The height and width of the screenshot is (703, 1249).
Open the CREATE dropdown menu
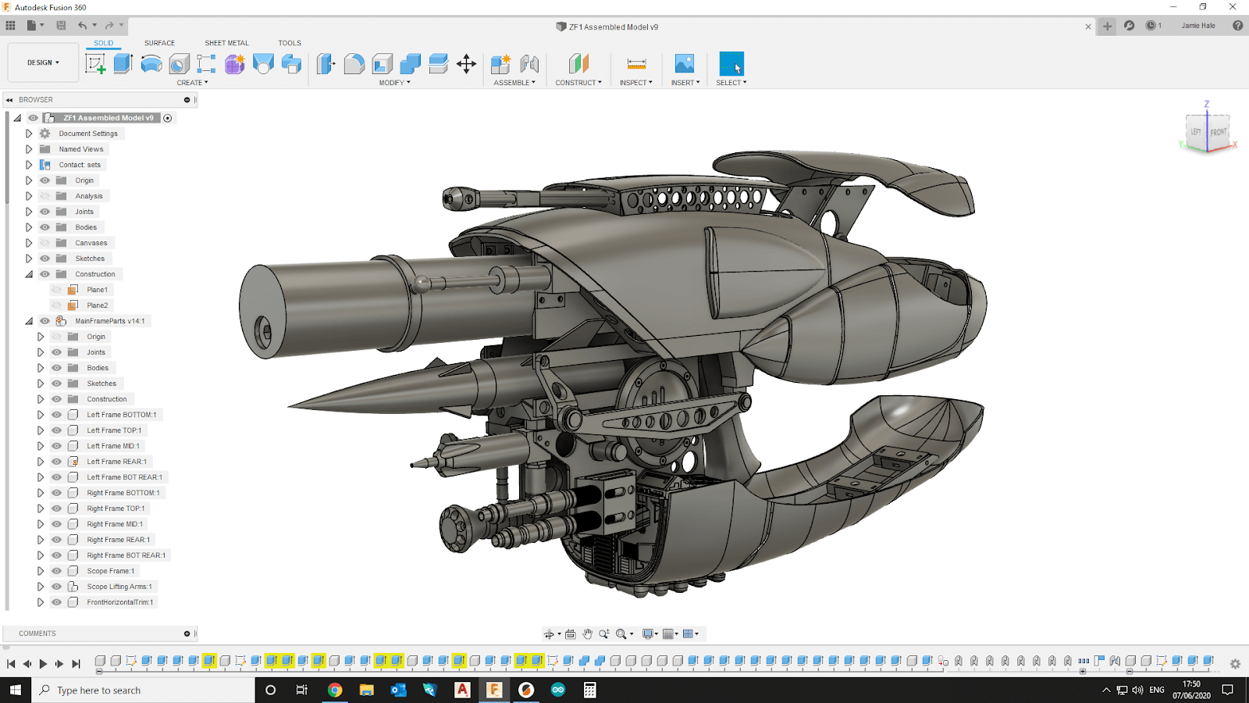tap(192, 83)
